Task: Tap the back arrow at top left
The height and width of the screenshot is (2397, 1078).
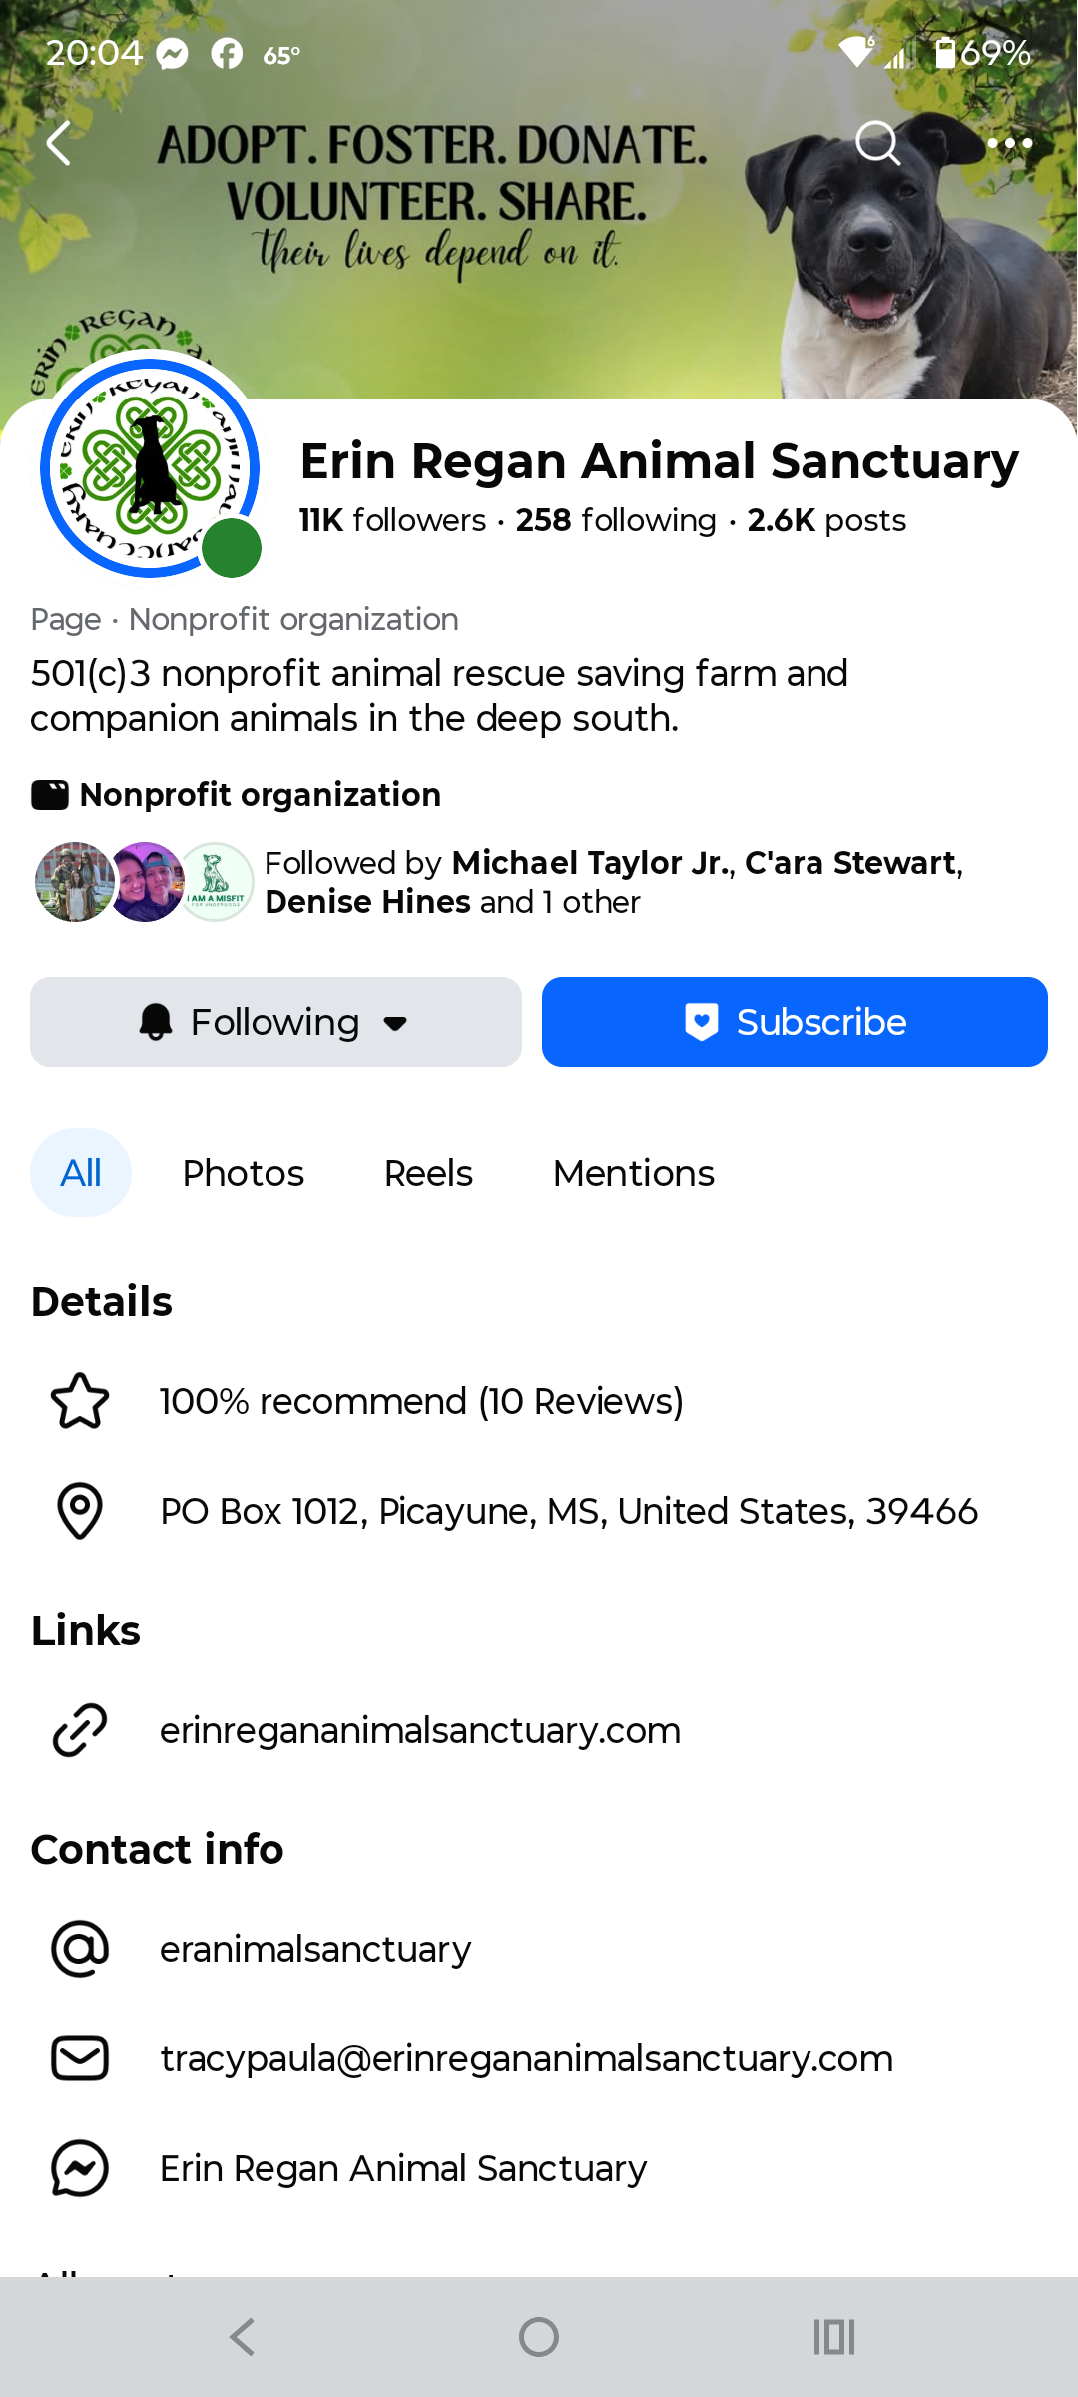Action: point(60,144)
